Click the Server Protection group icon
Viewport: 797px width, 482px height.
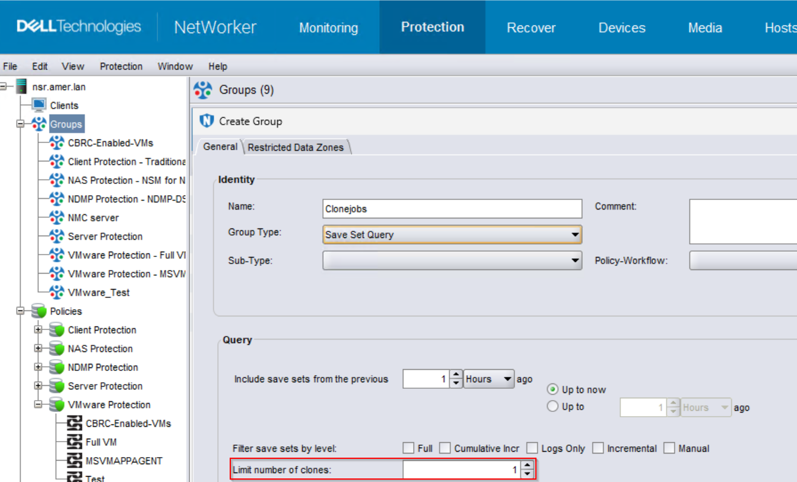point(57,236)
